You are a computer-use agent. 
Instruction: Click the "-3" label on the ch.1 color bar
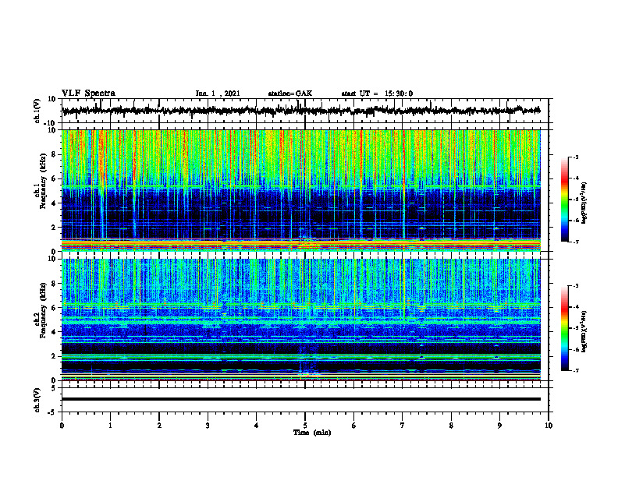(x=575, y=157)
